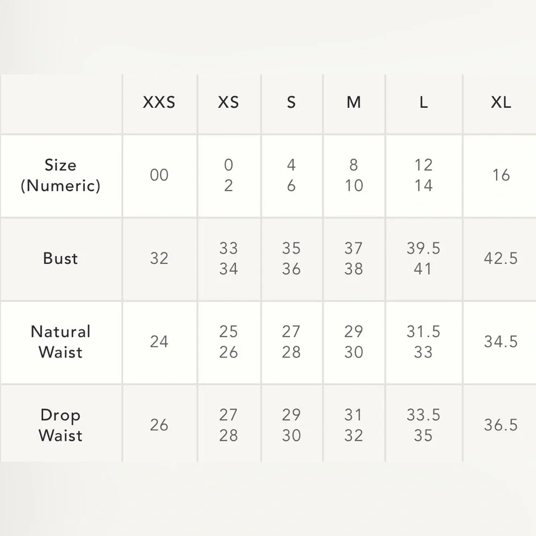This screenshot has height=536, width=536.
Task: Click the XL column header
Action: coord(501,102)
